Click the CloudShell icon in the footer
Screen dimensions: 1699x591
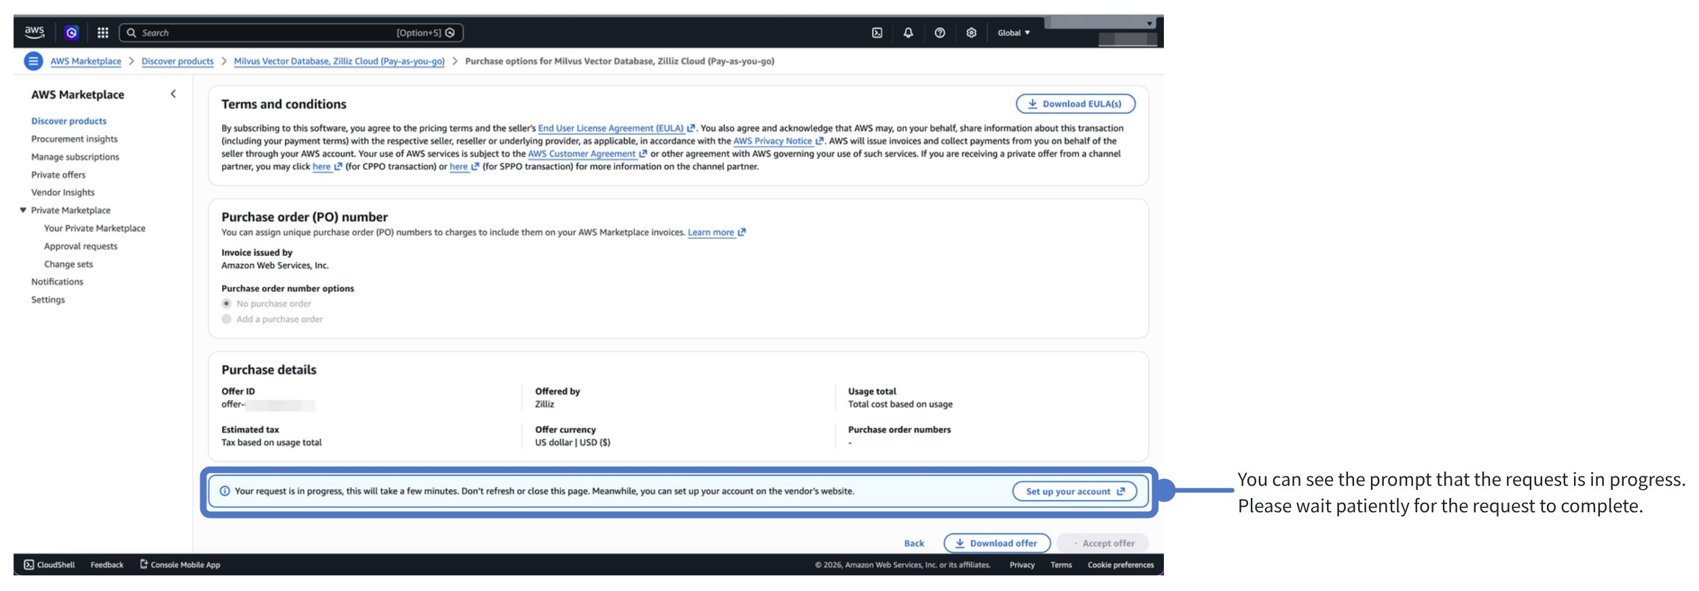pyautogui.click(x=29, y=565)
